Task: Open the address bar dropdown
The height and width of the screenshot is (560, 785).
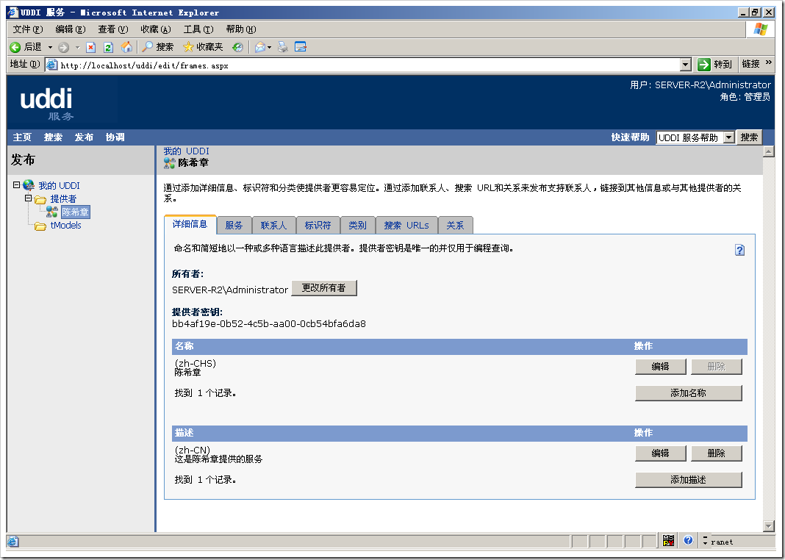Action: coord(686,64)
